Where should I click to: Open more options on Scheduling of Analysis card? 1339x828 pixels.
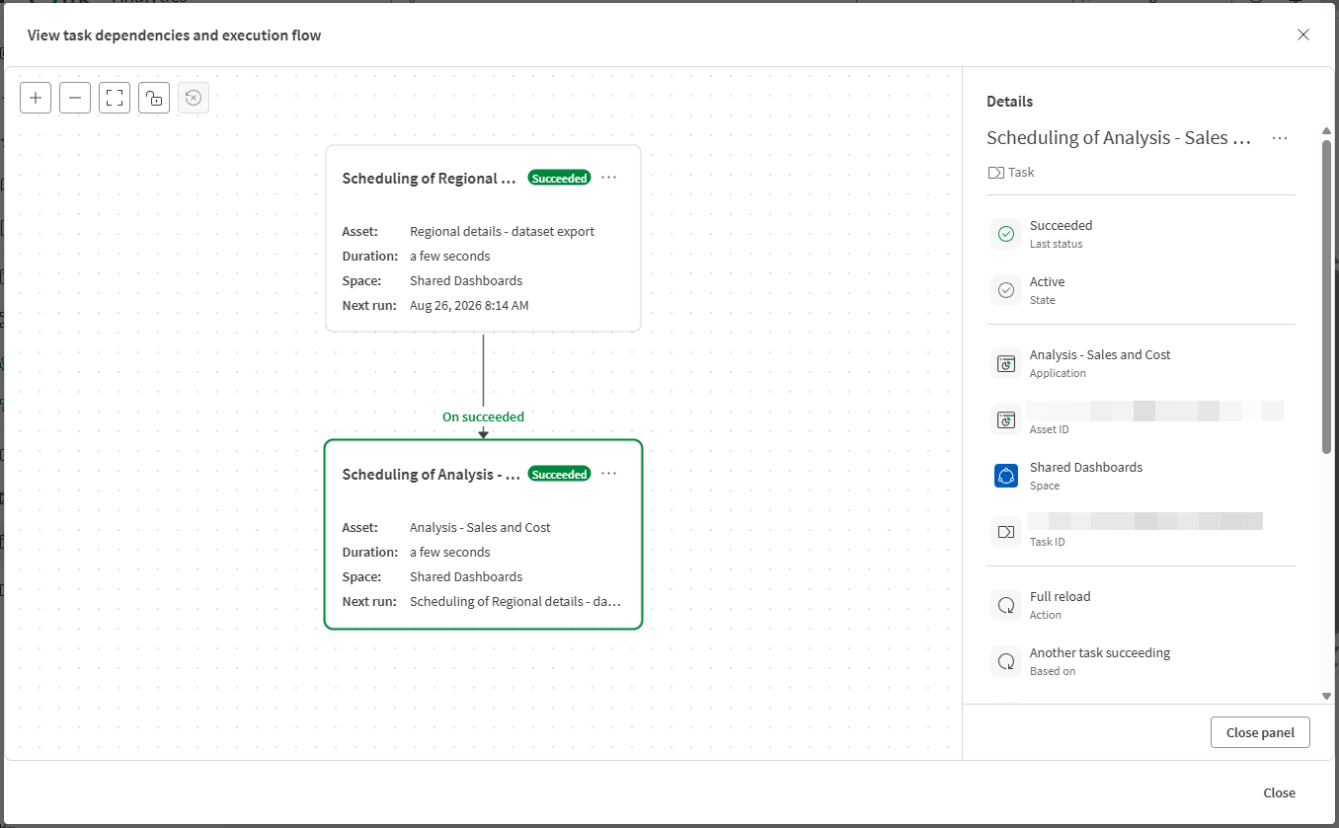[609, 474]
